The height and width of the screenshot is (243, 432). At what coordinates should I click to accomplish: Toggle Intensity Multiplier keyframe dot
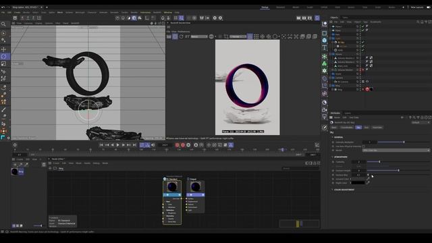point(333,142)
